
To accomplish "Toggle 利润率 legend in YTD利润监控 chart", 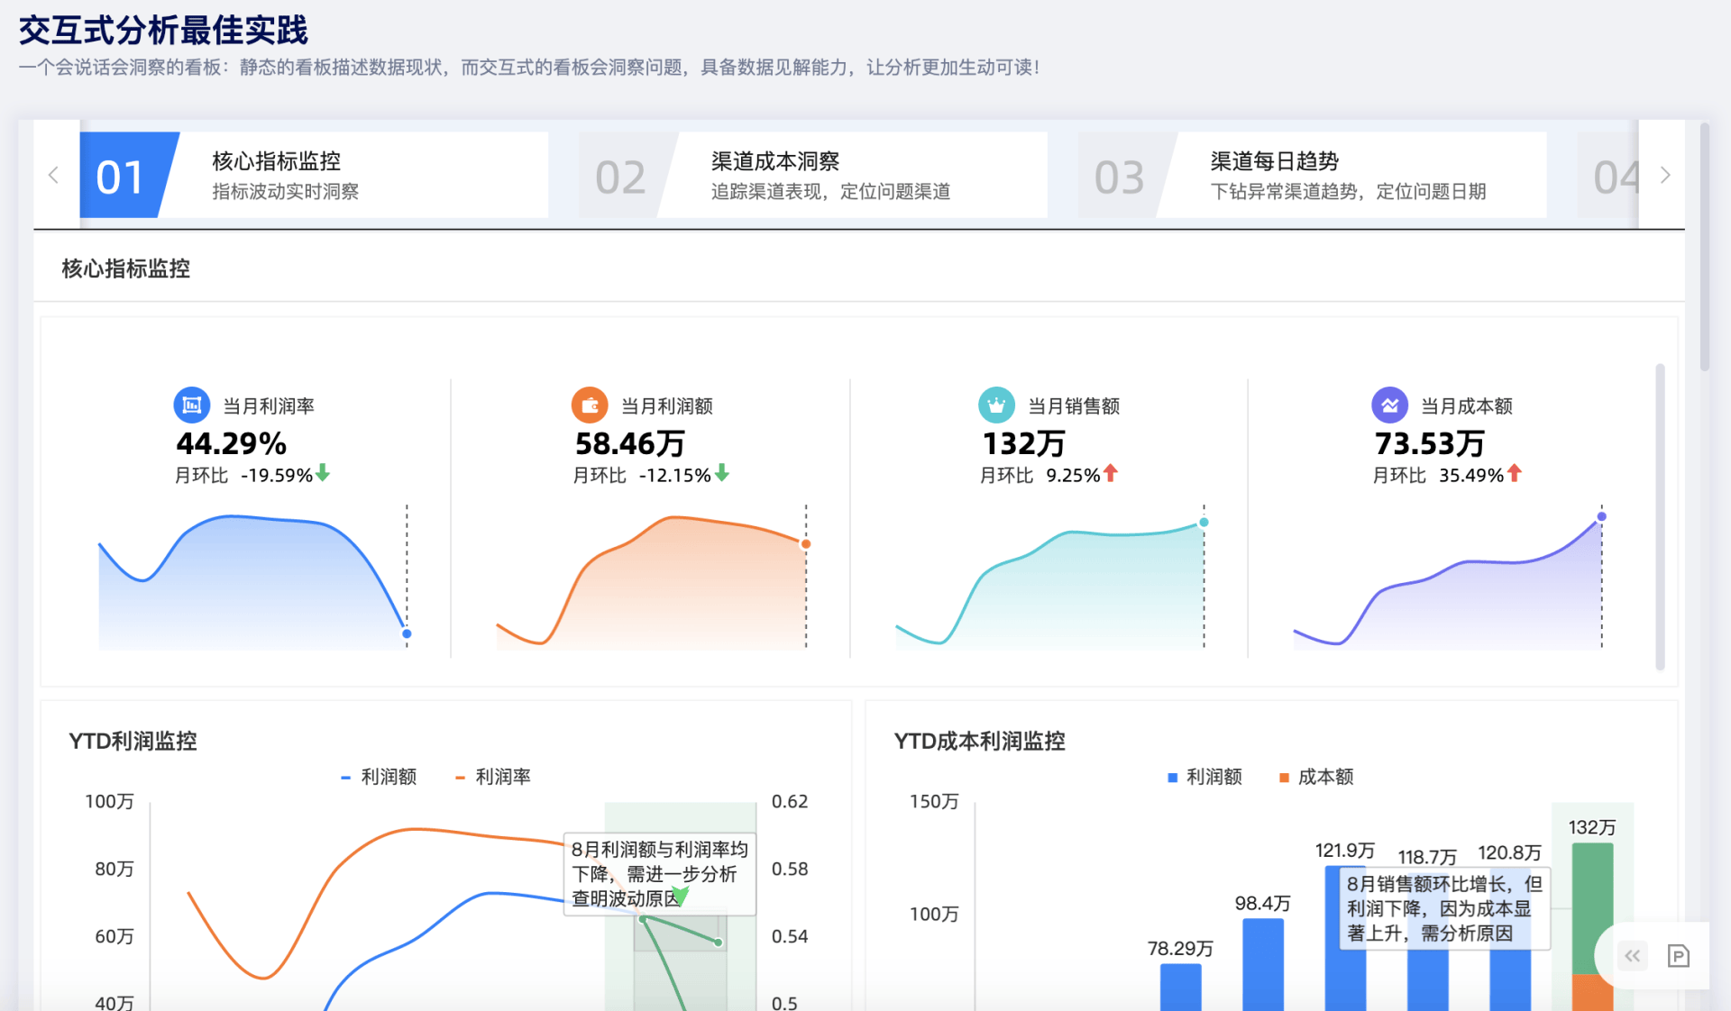I will [x=493, y=777].
